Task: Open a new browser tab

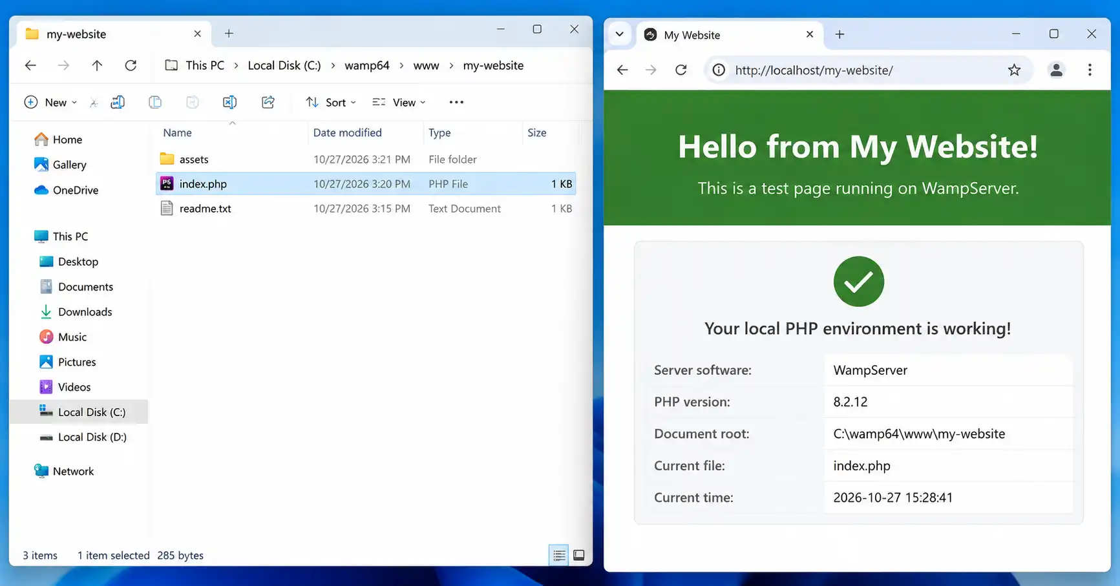Action: tap(840, 34)
